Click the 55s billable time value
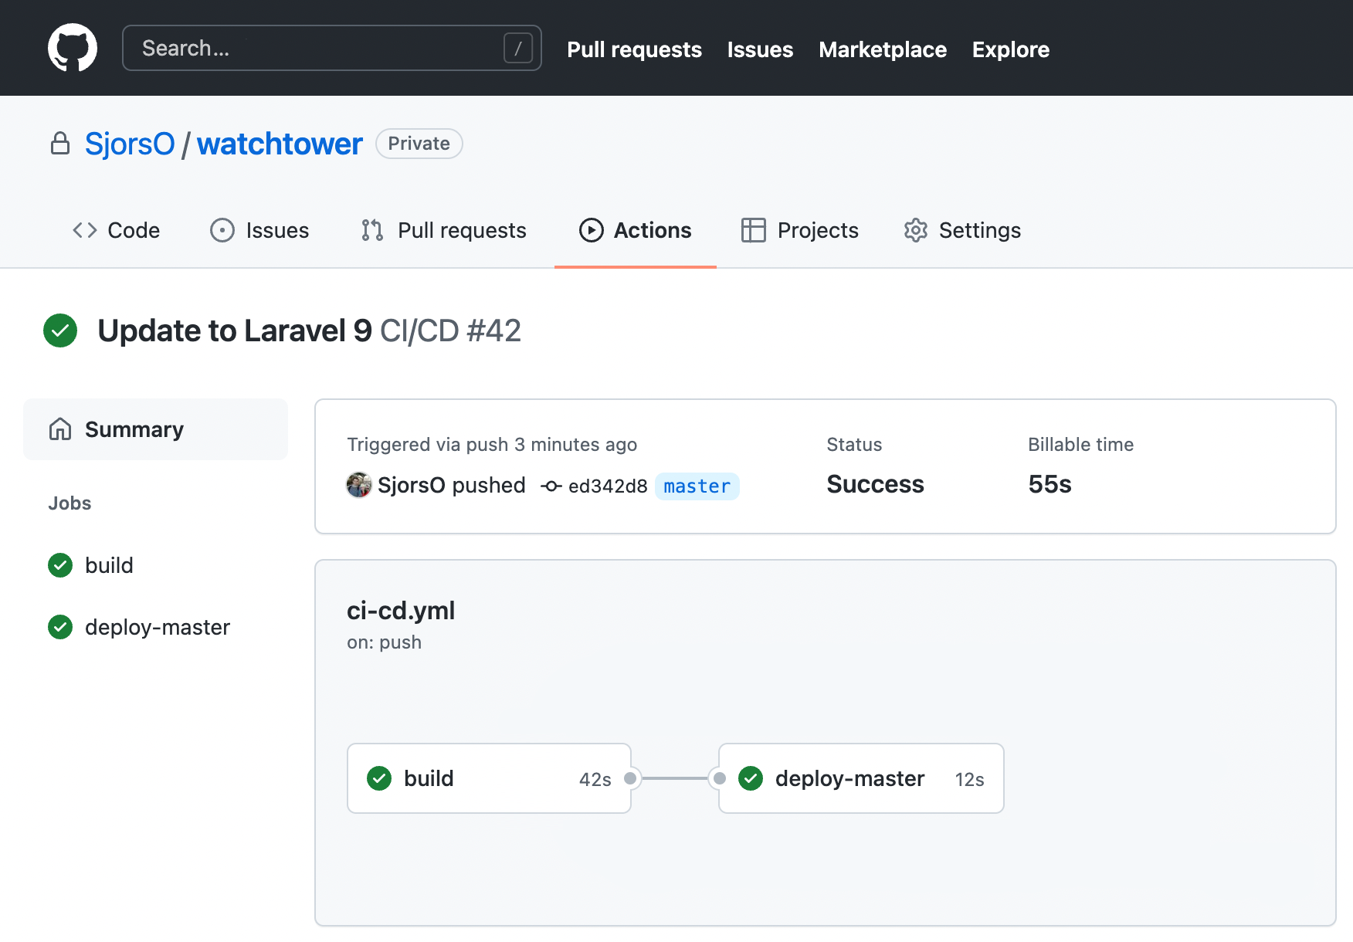 [1050, 484]
